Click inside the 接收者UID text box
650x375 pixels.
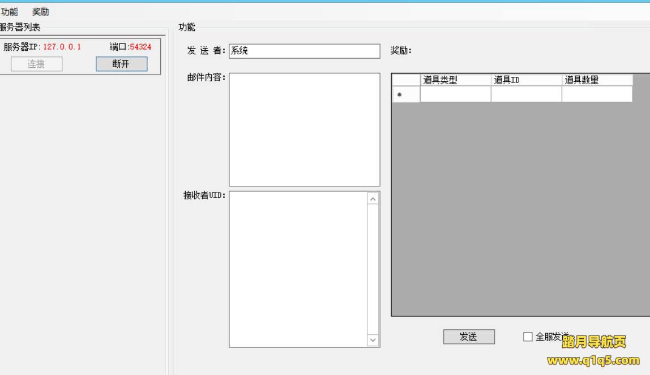298,269
